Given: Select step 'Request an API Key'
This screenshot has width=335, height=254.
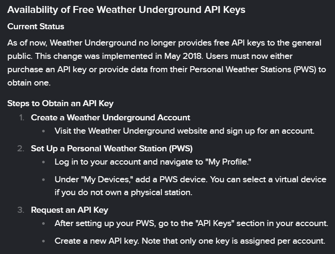Looking at the screenshot, I should [70, 210].
